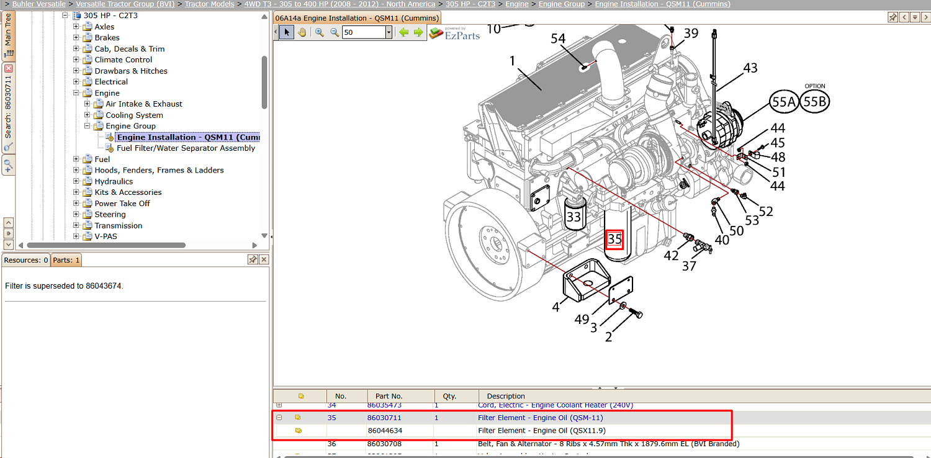
Task: Expand the Axles tree node
Action: (x=76, y=27)
